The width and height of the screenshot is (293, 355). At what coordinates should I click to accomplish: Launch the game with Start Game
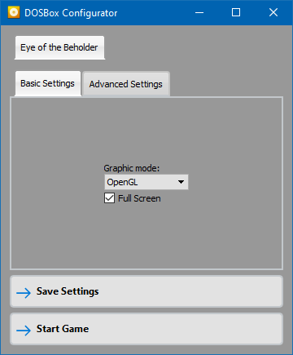146,329
